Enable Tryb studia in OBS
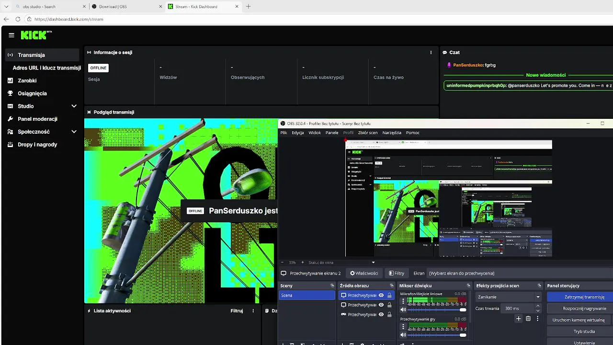The width and height of the screenshot is (613, 345). [x=580, y=332]
